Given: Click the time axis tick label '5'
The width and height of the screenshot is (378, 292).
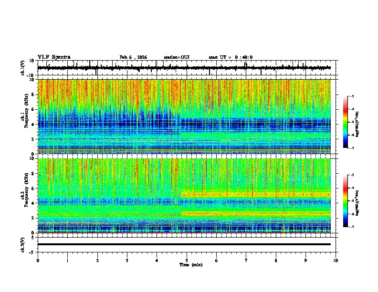Looking at the screenshot, I should pos(187,261).
